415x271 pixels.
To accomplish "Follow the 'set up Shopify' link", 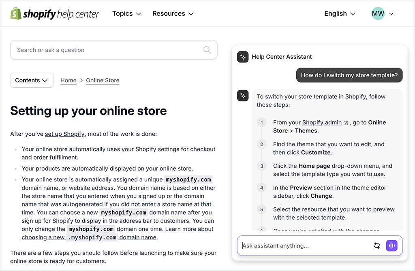I will pyautogui.click(x=65, y=134).
